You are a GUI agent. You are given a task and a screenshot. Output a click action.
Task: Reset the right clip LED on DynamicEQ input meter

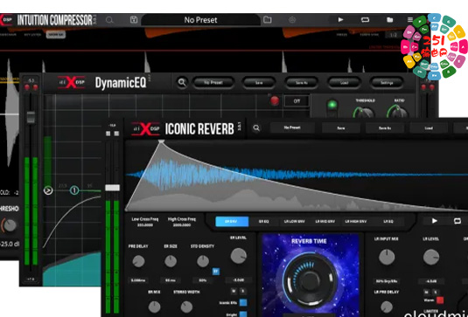[35, 87]
